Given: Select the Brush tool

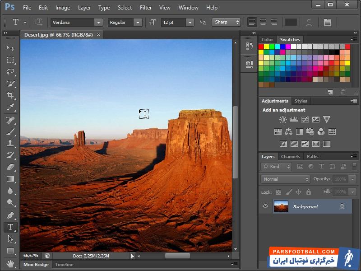Looking at the screenshot, I should tap(10, 132).
